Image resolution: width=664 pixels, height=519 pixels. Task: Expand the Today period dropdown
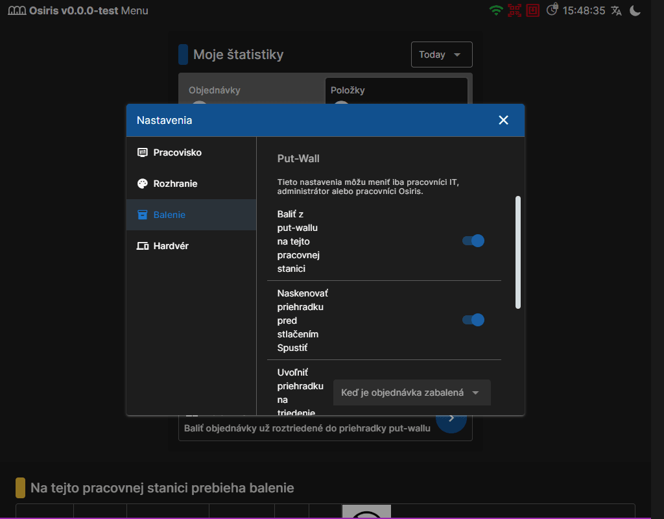442,54
